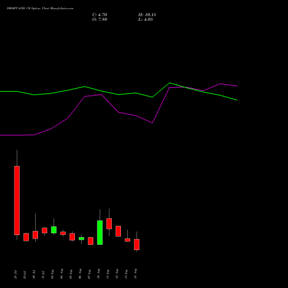The height and width of the screenshot is (288, 288).
Task: Click the red candle above 29 Jul
Action: coord(26,237)
